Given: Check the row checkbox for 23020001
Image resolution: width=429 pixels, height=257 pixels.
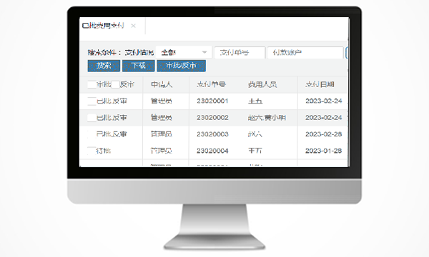Looking at the screenshot, I should (92, 101).
